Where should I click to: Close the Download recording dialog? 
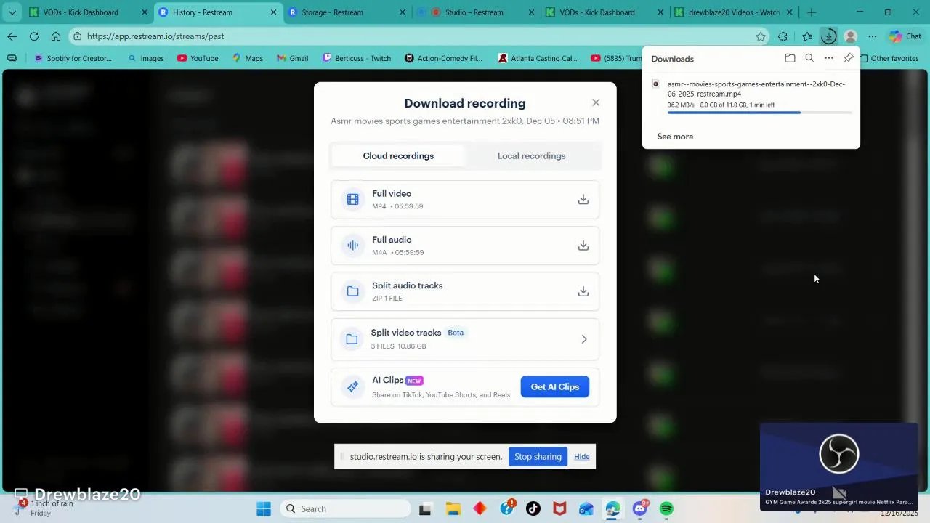click(596, 102)
